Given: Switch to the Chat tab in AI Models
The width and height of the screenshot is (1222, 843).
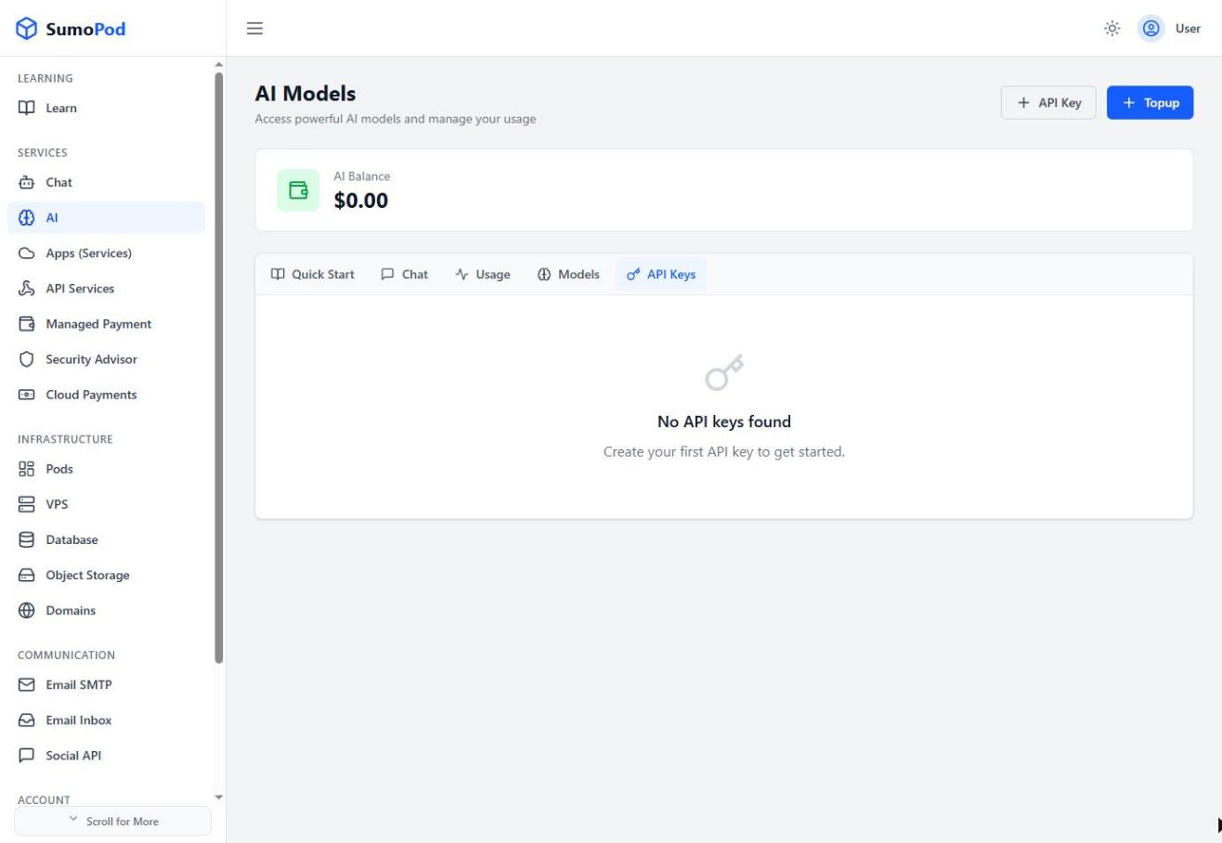Looking at the screenshot, I should pos(404,274).
